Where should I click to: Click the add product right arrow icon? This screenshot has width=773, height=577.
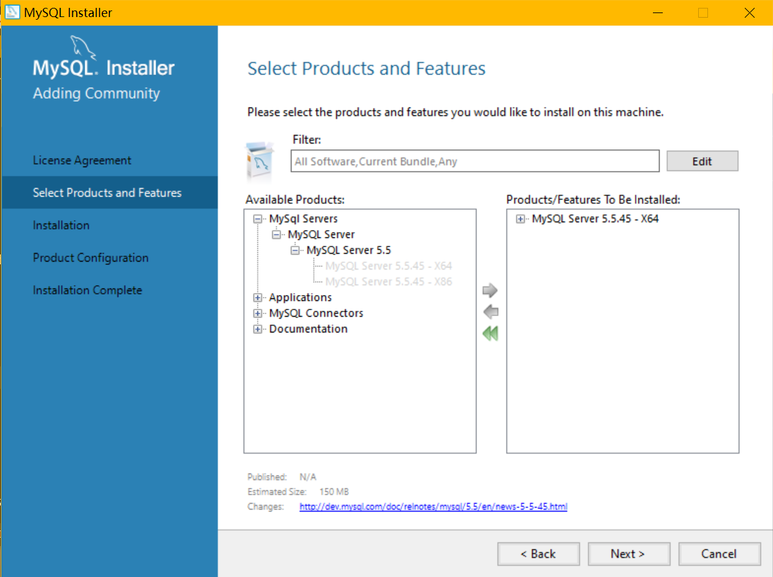pyautogui.click(x=490, y=290)
